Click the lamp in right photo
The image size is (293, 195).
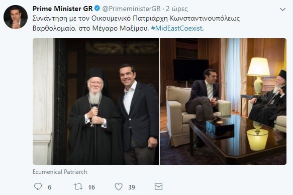[x=259, y=75]
